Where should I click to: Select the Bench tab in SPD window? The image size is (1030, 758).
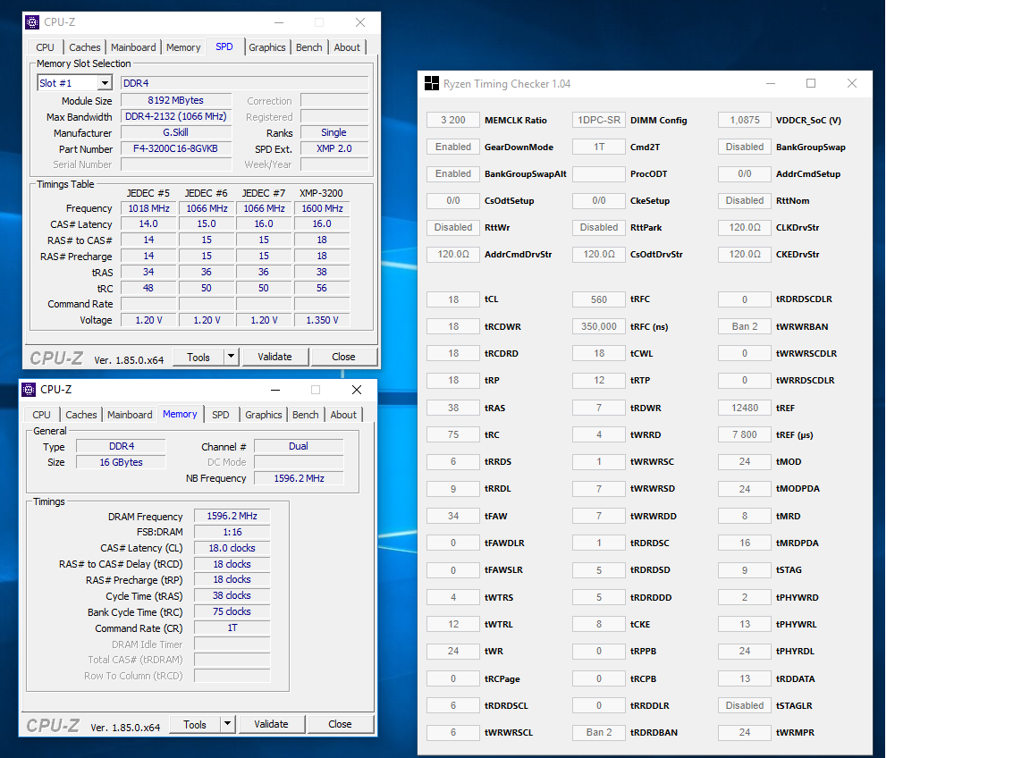pyautogui.click(x=308, y=47)
